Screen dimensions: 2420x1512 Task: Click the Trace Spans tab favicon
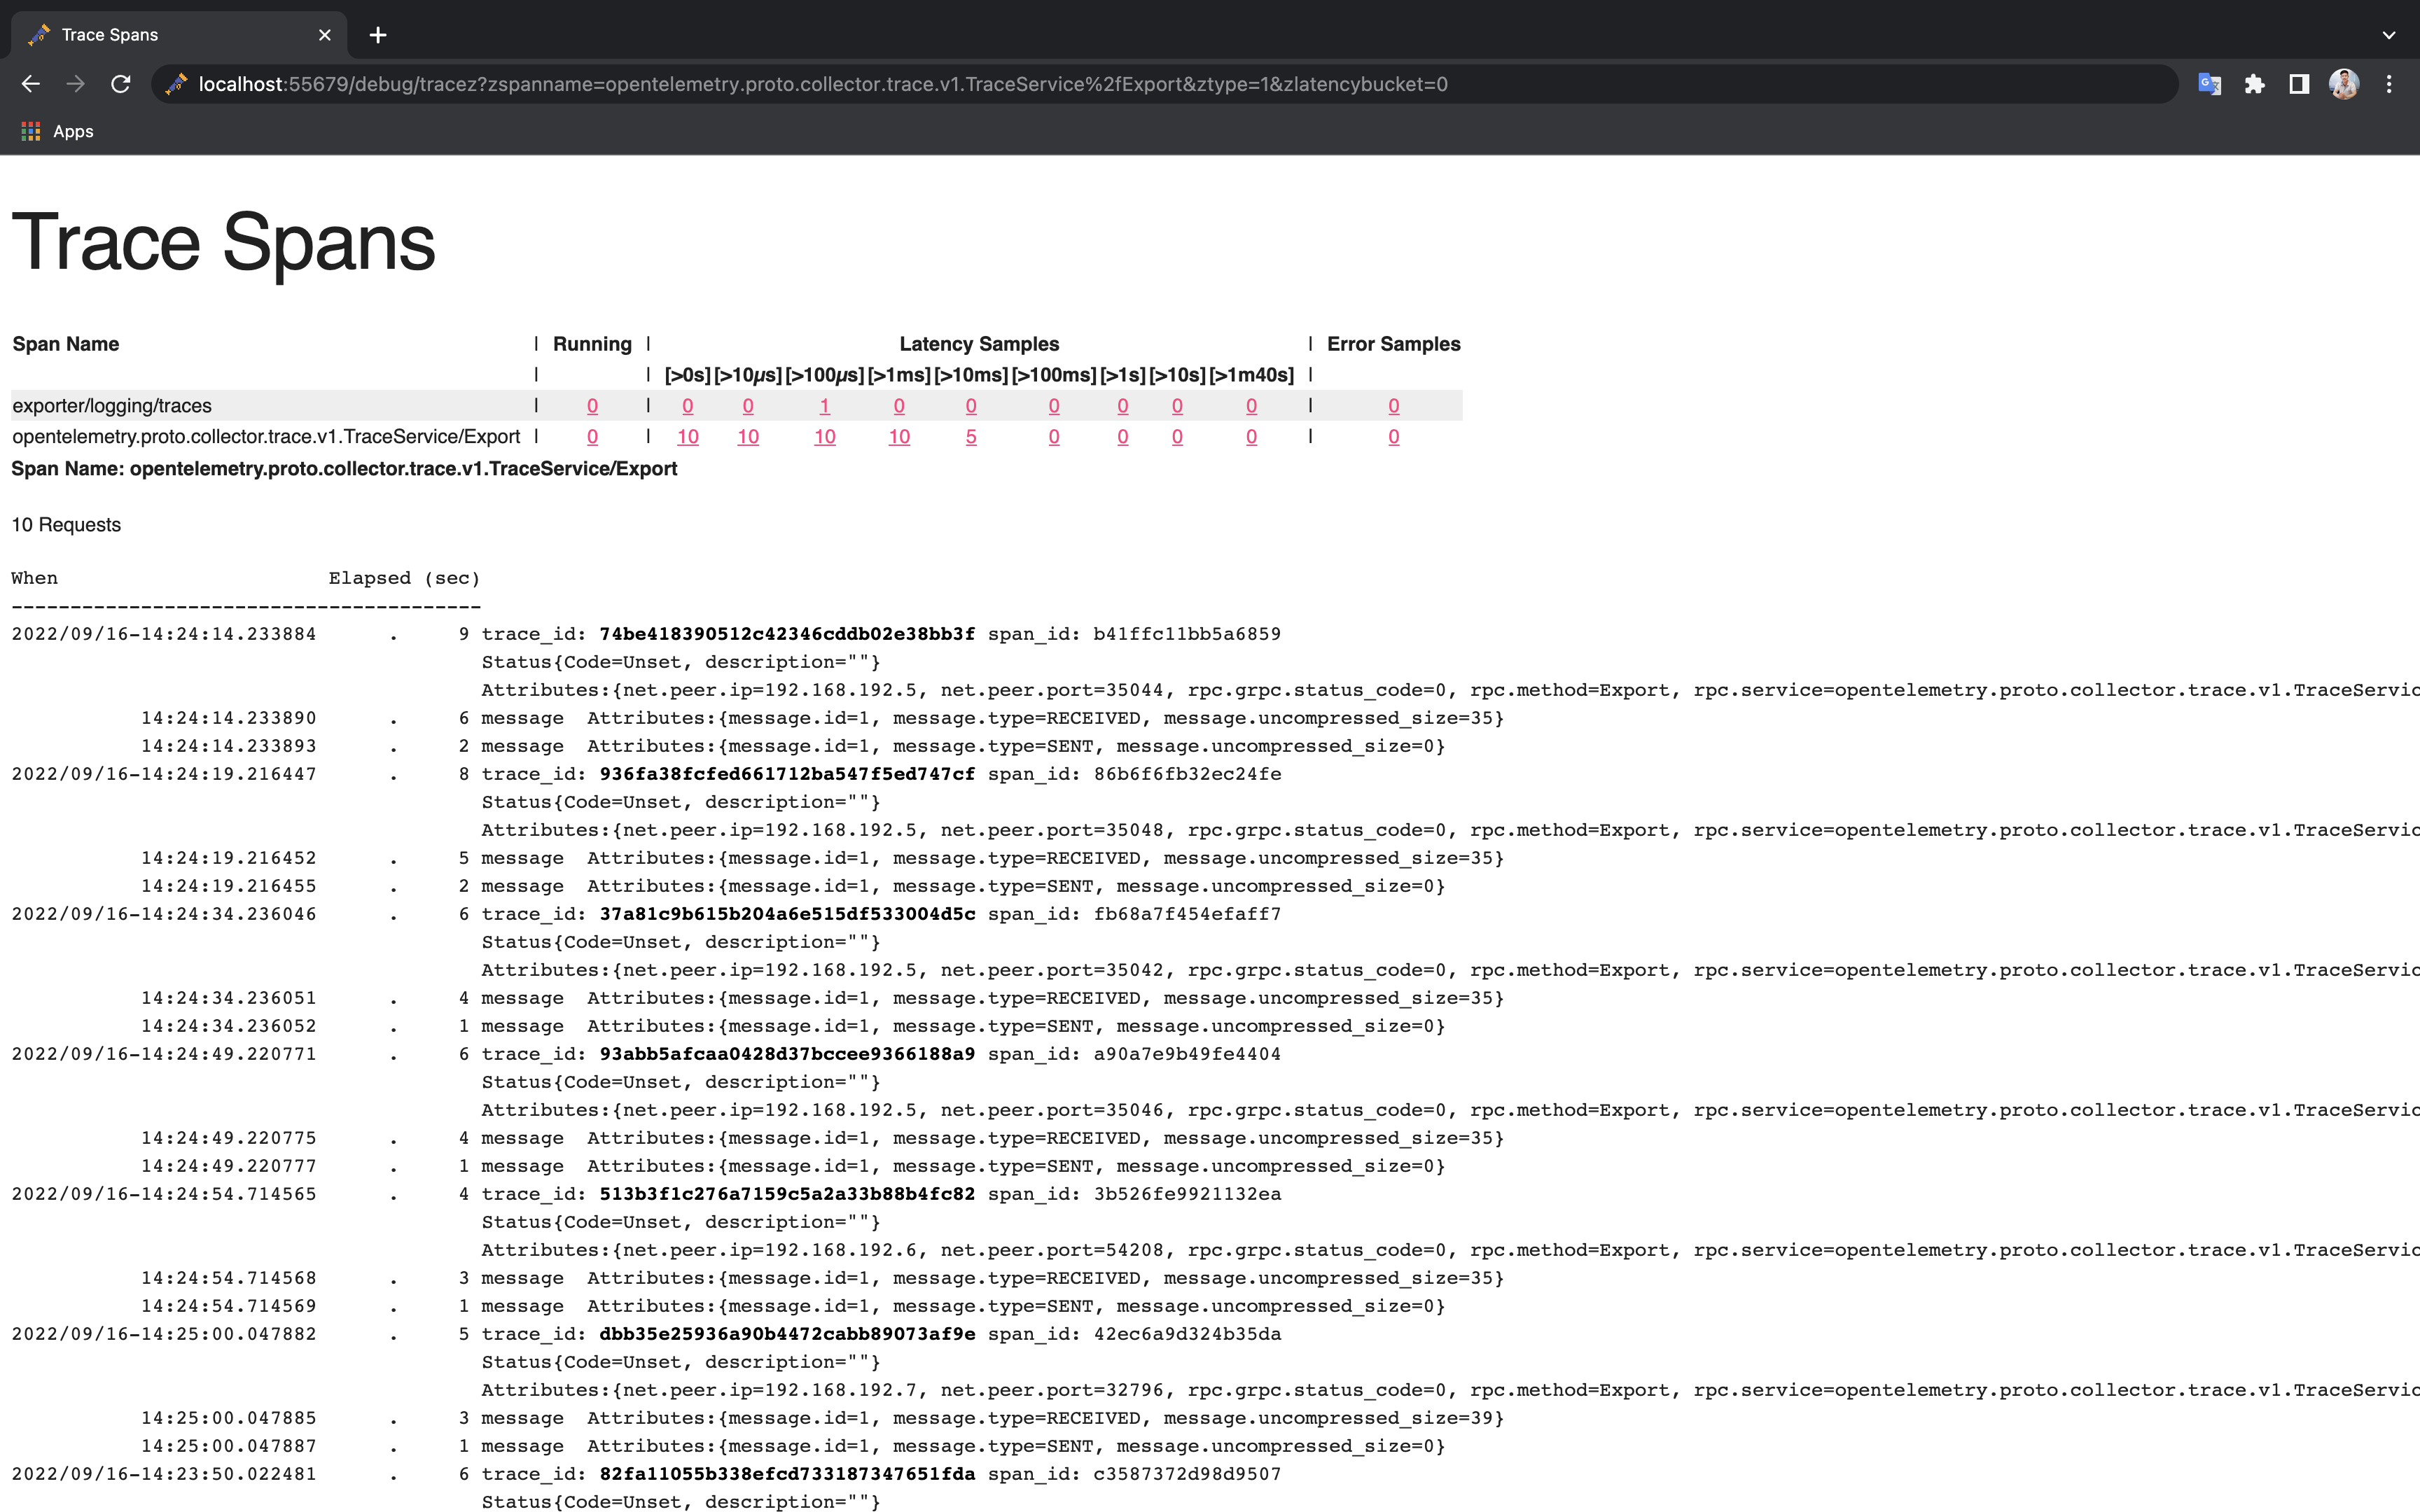point(40,34)
